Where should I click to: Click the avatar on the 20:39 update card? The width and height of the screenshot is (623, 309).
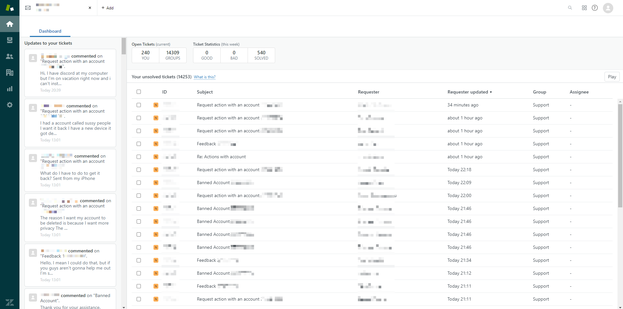click(33, 58)
